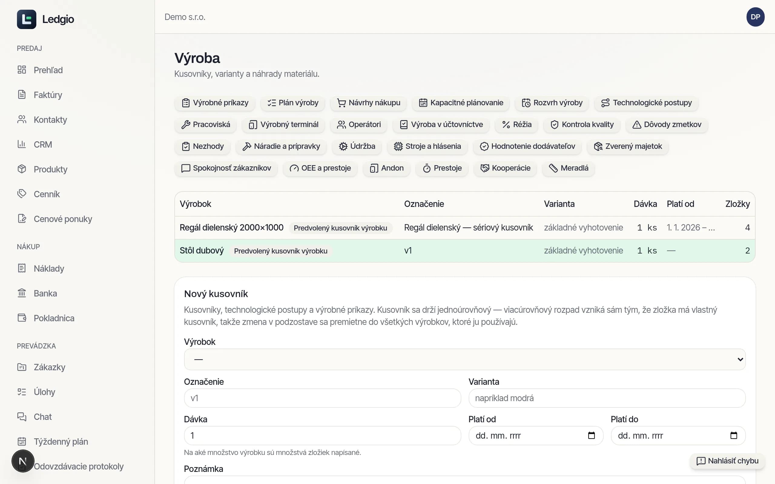Screen dimensions: 775x484
Task: Open the Cenník tag icon
Action: click(22, 194)
